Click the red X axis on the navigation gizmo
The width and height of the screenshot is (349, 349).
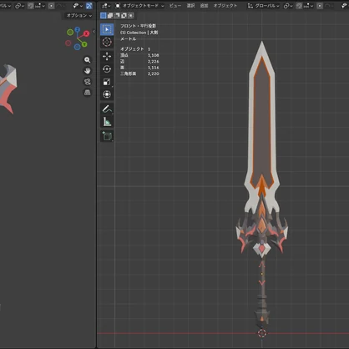point(86,33)
